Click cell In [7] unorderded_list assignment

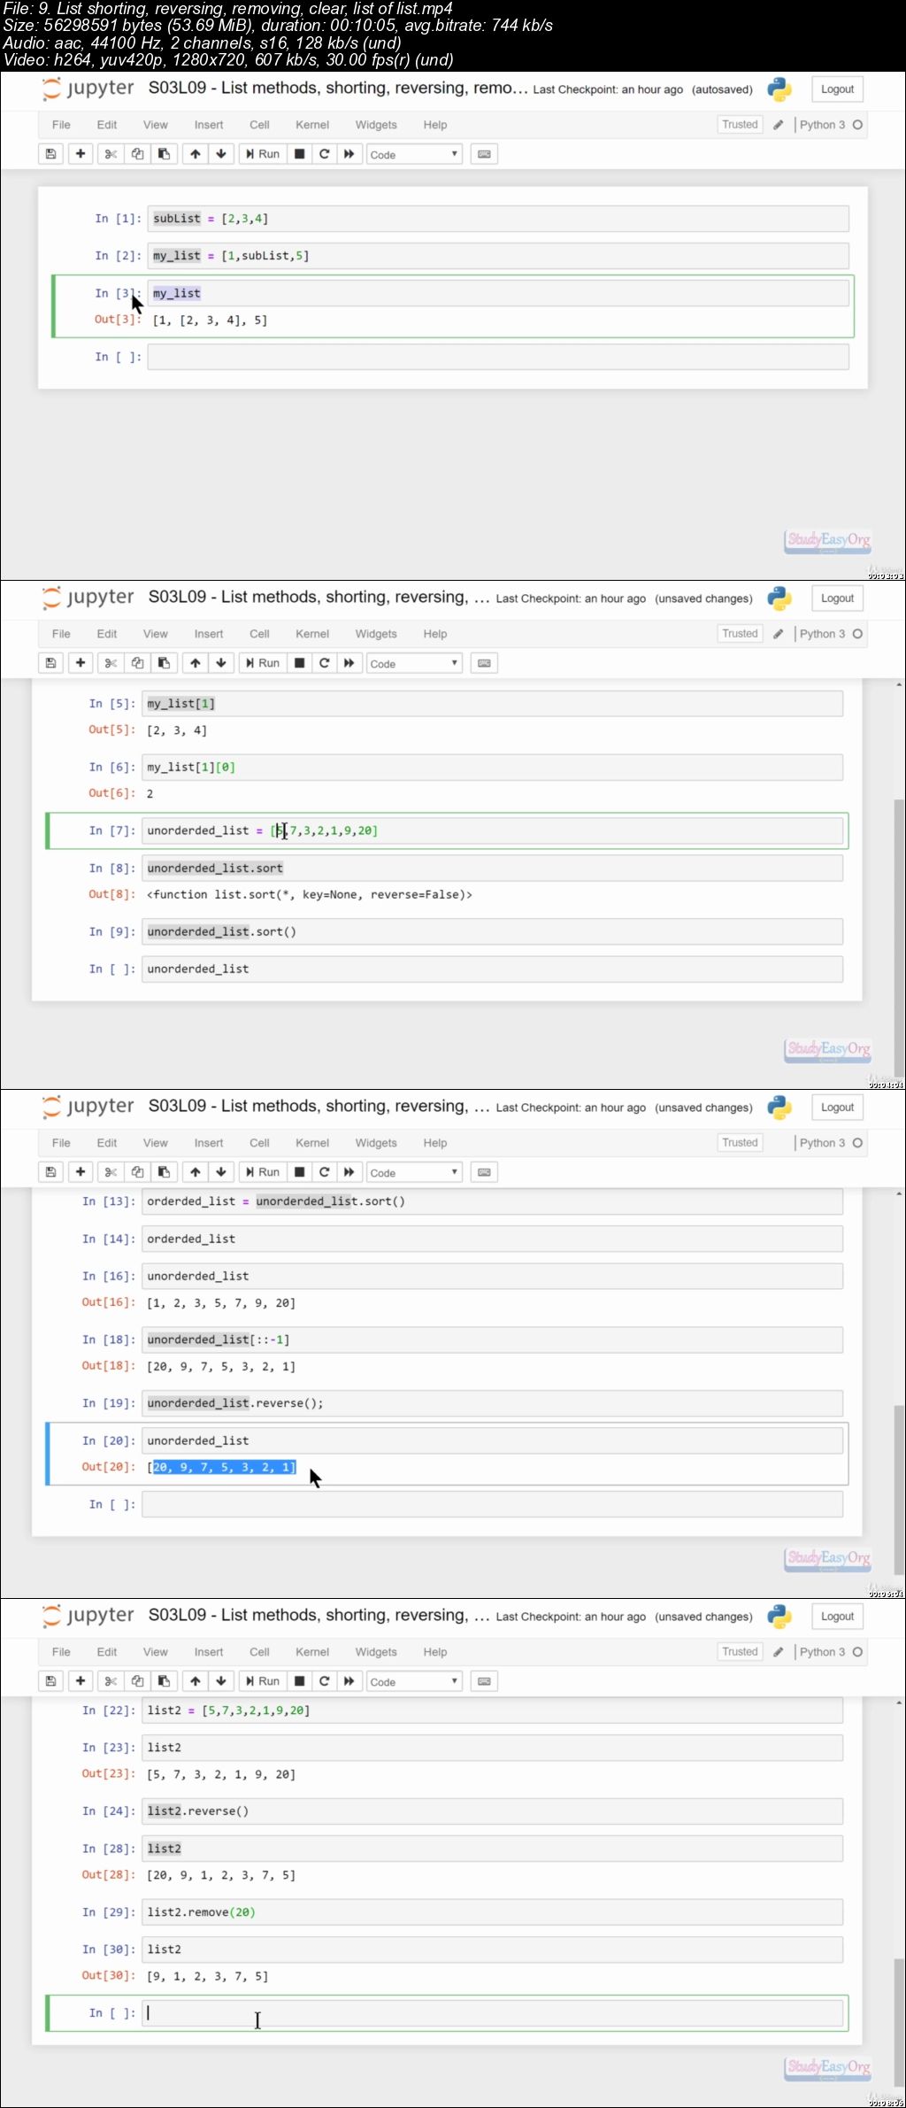pos(492,830)
